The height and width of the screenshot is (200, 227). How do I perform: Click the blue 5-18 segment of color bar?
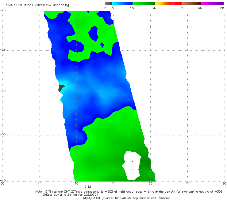[122, 4]
